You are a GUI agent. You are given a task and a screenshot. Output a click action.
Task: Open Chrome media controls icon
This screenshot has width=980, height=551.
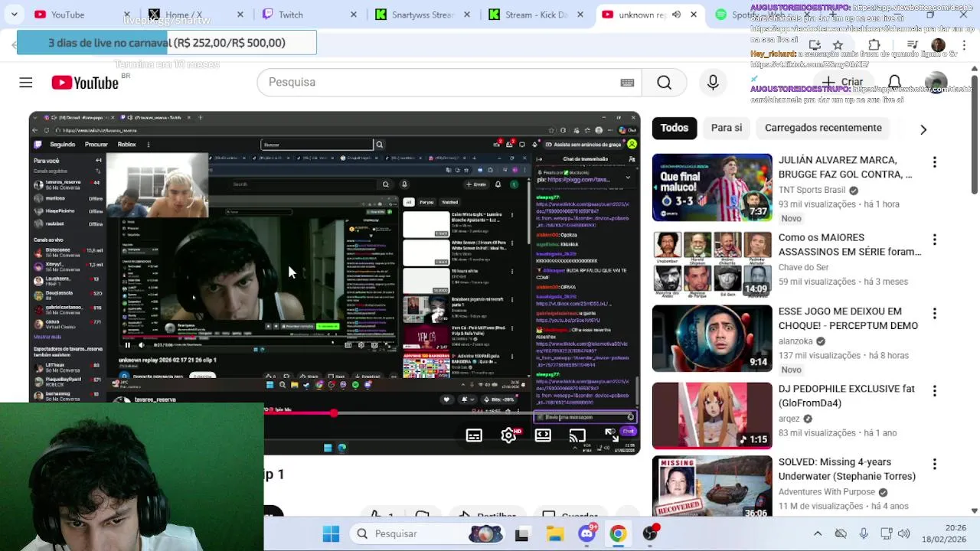(912, 45)
